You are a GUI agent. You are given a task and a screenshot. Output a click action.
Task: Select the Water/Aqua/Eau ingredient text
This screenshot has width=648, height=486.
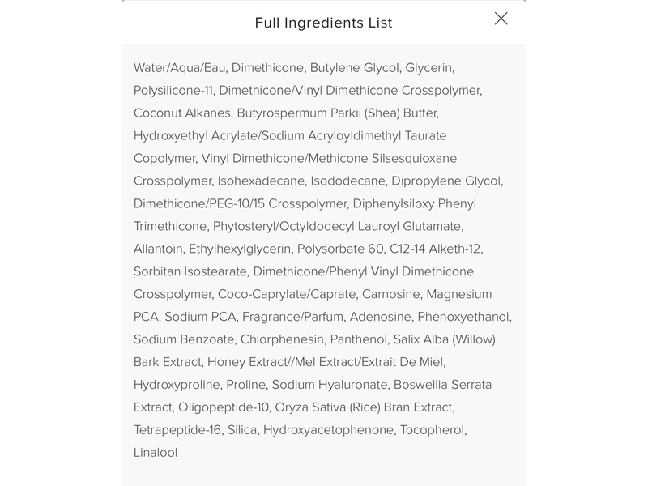(177, 69)
